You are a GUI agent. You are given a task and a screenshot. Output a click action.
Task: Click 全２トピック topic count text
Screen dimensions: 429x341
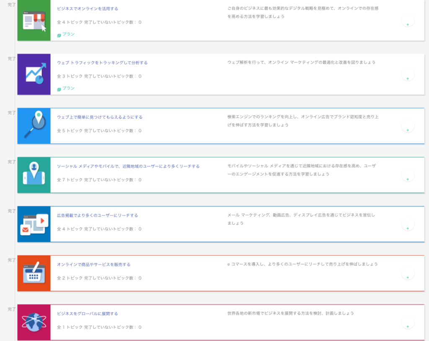click(70, 278)
